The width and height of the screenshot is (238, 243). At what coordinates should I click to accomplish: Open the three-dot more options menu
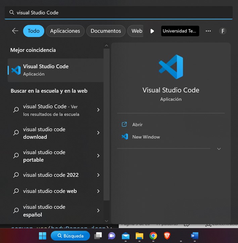click(208, 31)
